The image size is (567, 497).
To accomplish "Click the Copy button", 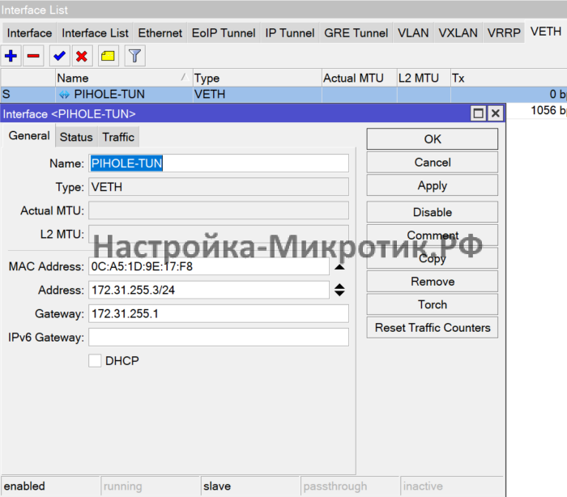I will tap(432, 258).
